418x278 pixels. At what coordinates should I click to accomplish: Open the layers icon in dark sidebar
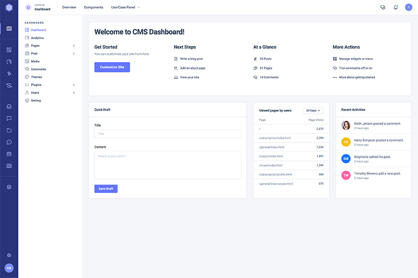(x=9, y=187)
